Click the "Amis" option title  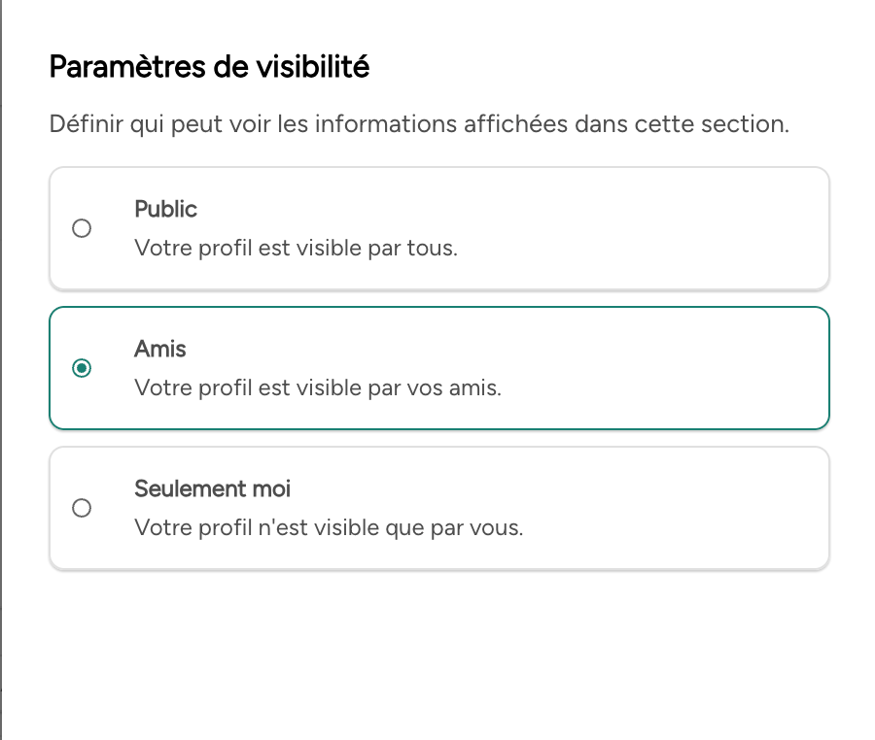tap(160, 350)
